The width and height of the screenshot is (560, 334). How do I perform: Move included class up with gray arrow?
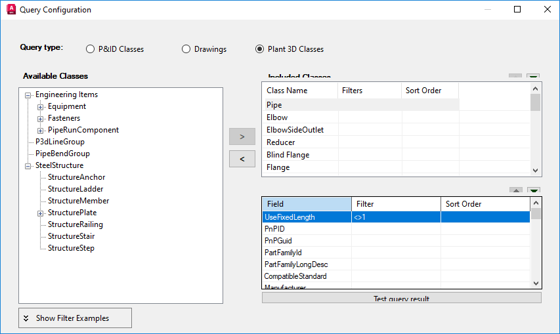(x=516, y=77)
